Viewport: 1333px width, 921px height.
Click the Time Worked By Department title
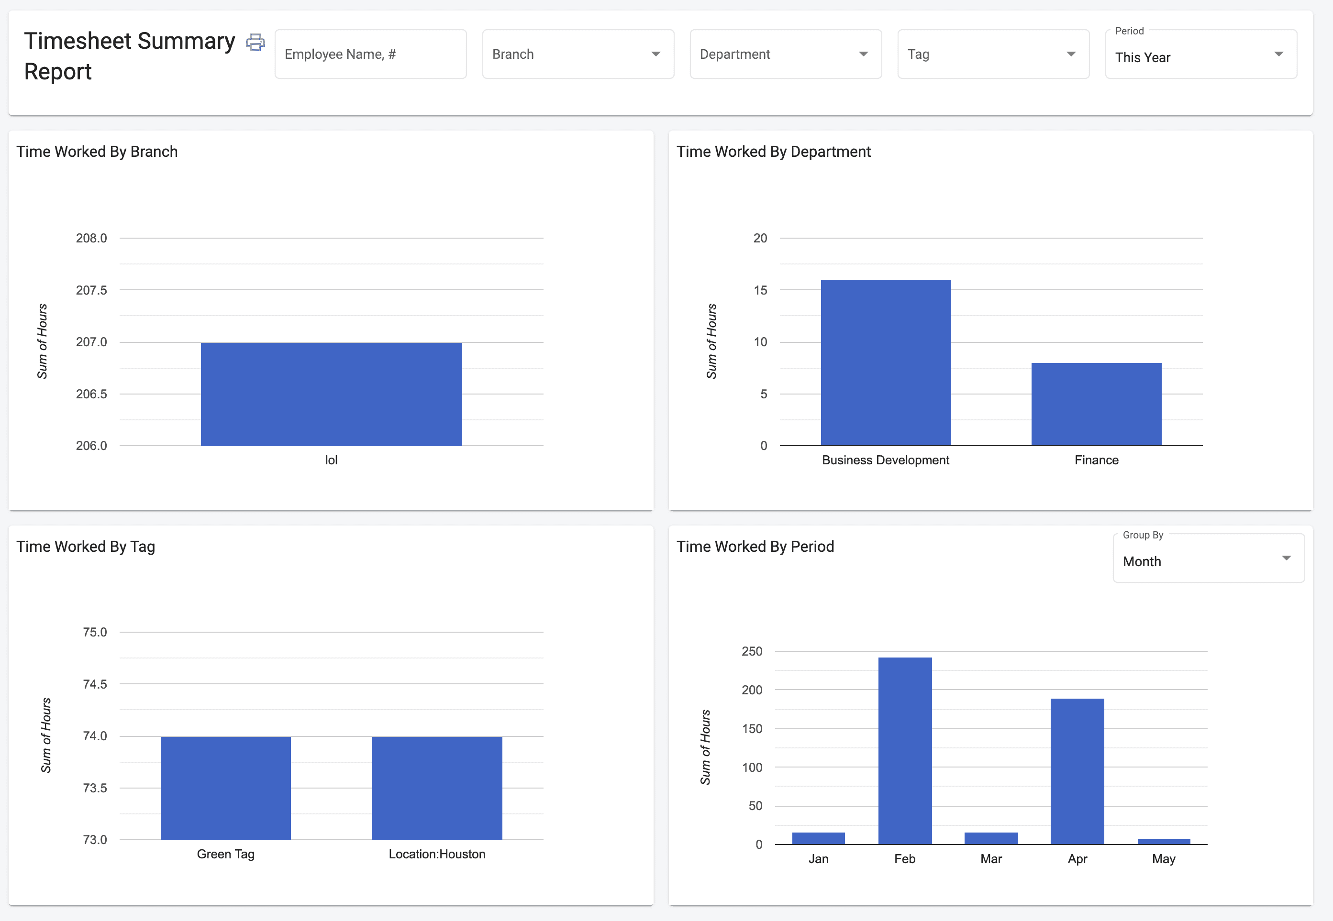tap(774, 151)
